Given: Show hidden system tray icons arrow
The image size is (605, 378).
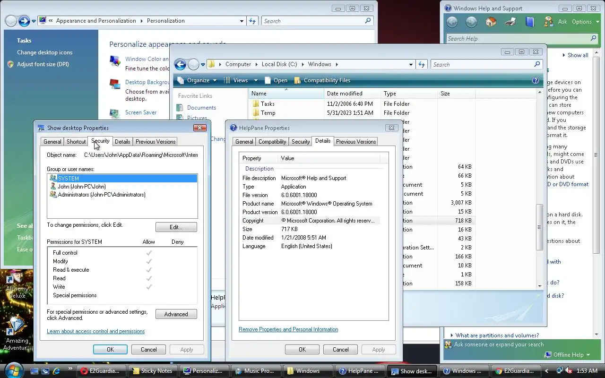Looking at the screenshot, I should tap(547, 371).
